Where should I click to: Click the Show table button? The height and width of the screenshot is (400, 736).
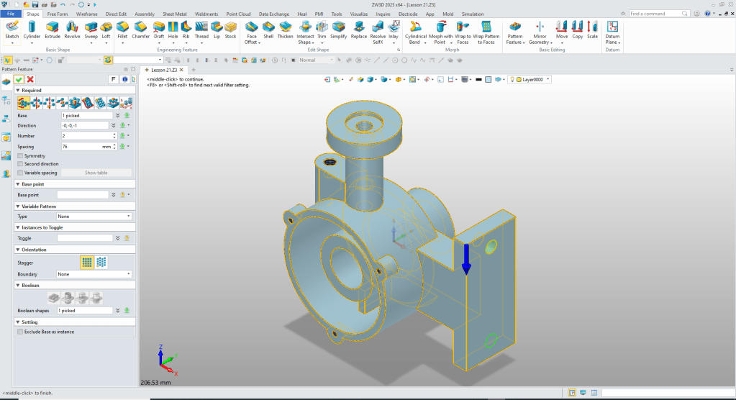pyautogui.click(x=96, y=173)
